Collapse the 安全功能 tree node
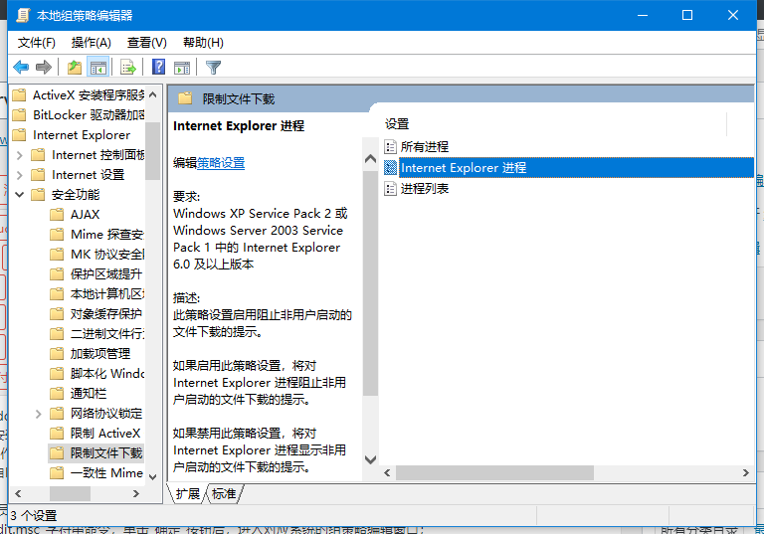 pyautogui.click(x=20, y=195)
